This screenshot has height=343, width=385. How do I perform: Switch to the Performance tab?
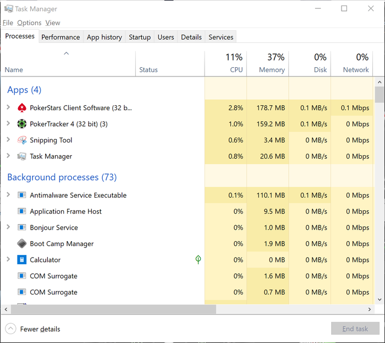point(61,37)
